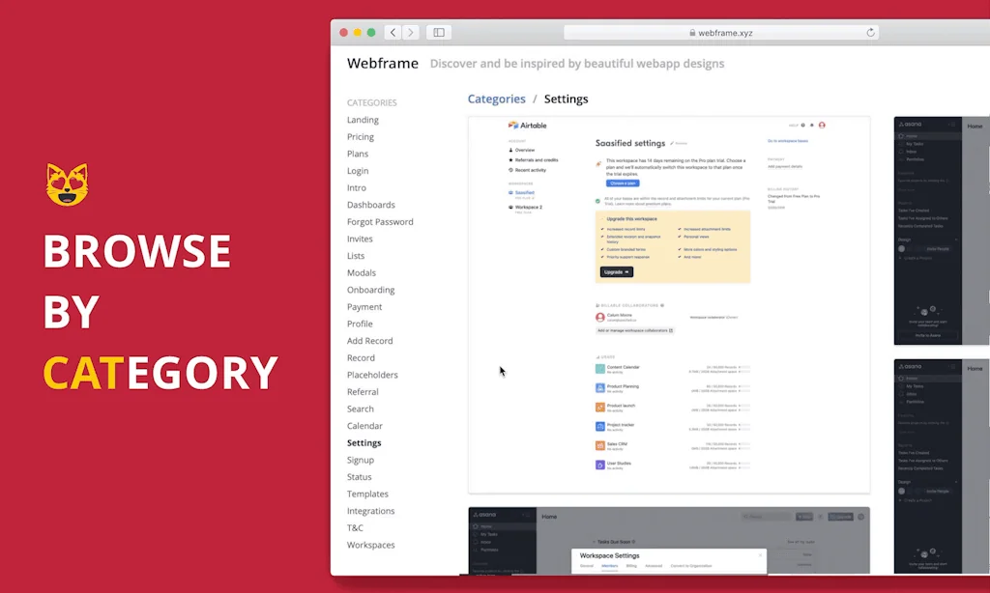Choose the Status category
990x593 pixels.
pos(360,477)
